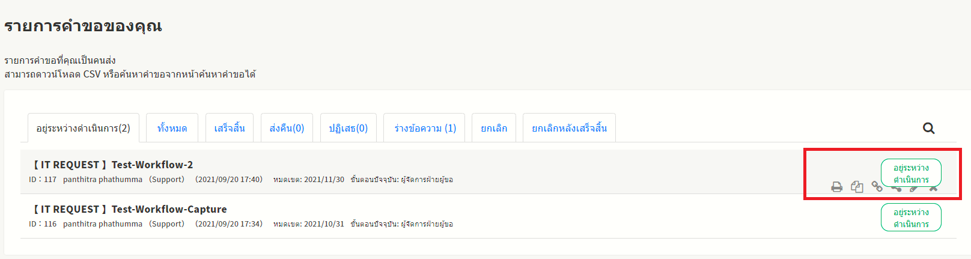View the ร่างข้อความ (1) tab
971x259 pixels.
click(425, 128)
